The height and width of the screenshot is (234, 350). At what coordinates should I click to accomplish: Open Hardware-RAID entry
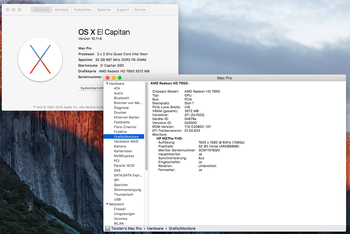126,141
